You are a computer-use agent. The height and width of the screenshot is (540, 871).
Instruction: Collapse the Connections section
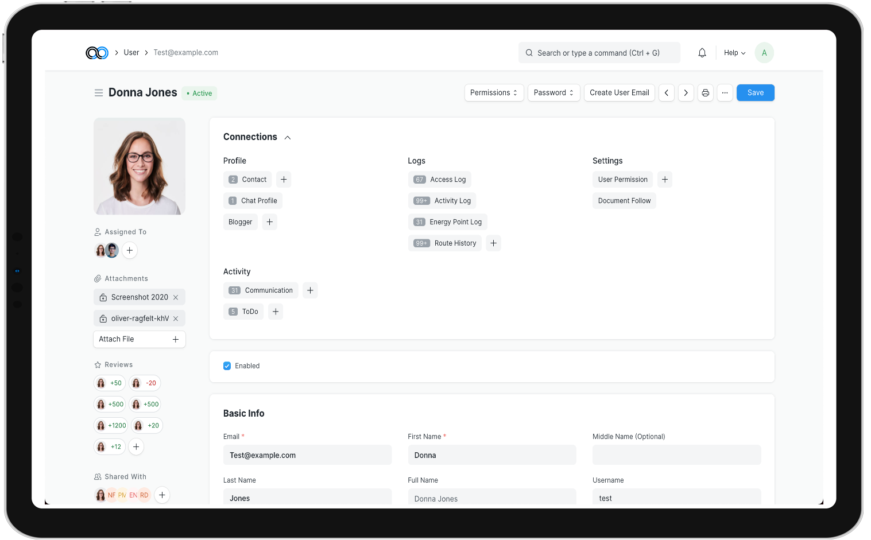click(x=288, y=138)
